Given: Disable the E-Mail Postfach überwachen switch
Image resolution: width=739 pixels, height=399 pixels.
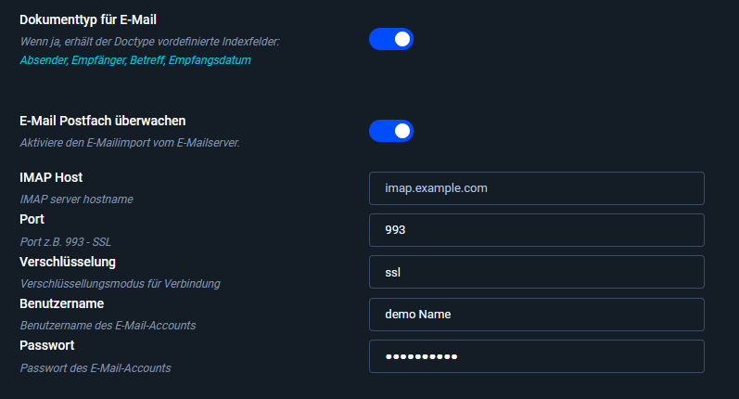Looking at the screenshot, I should tap(390, 131).
